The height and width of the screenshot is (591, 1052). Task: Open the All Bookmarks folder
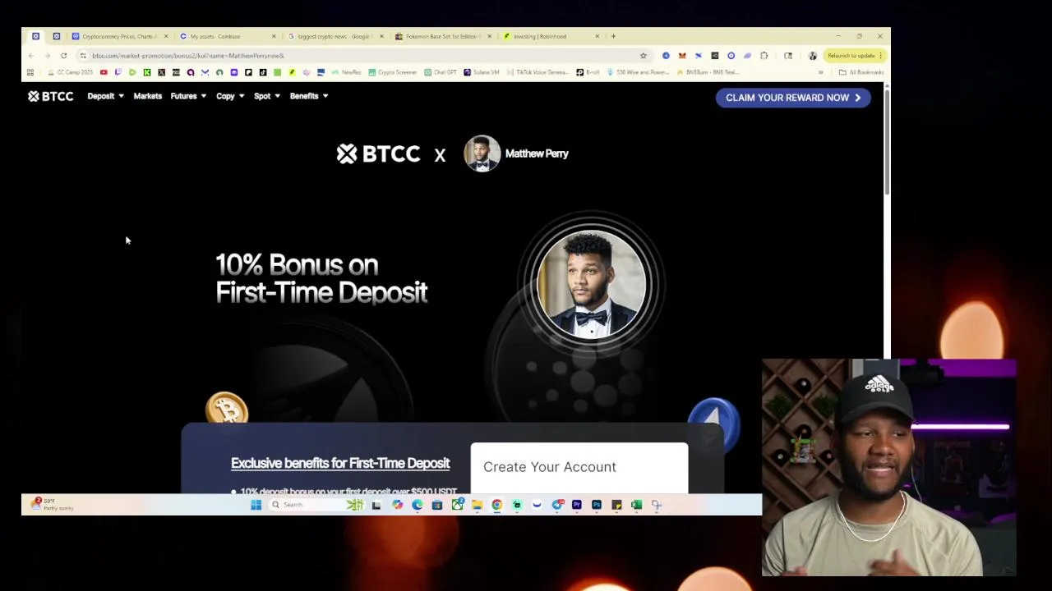point(861,72)
